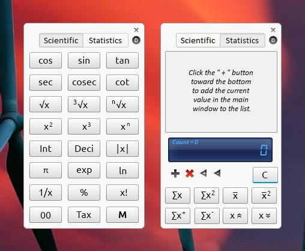Screen dimensions: 305x251
Task: Click the reciprocal 1/x button
Action: (x=46, y=193)
